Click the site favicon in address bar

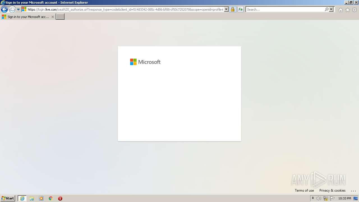pos(24,10)
